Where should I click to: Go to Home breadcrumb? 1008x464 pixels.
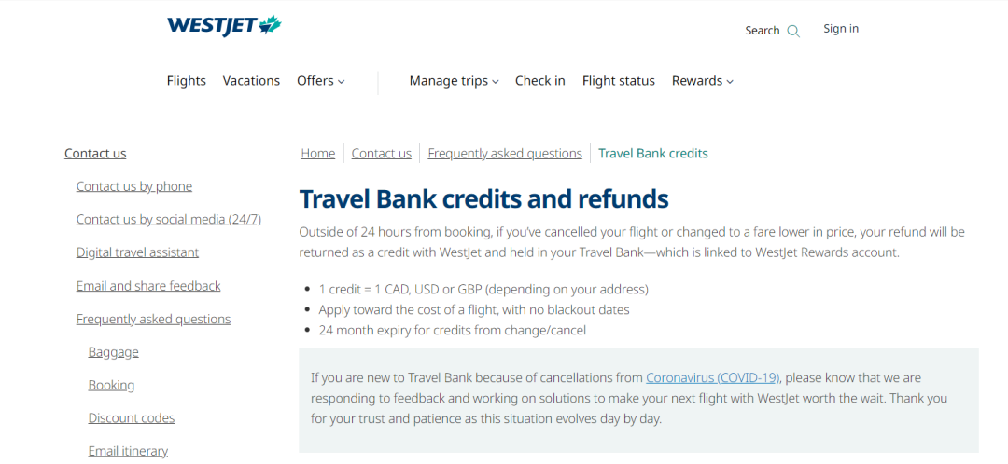pos(318,154)
